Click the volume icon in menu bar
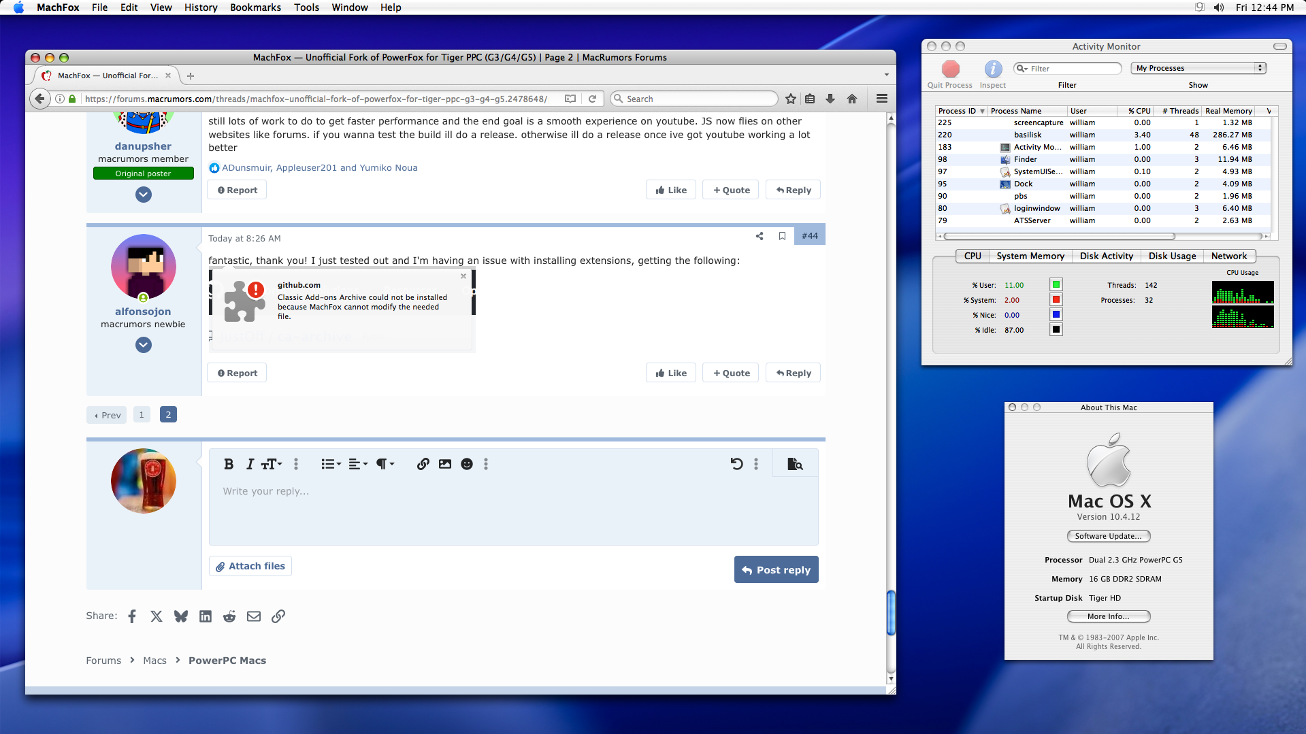This screenshot has height=734, width=1306. [1218, 7]
